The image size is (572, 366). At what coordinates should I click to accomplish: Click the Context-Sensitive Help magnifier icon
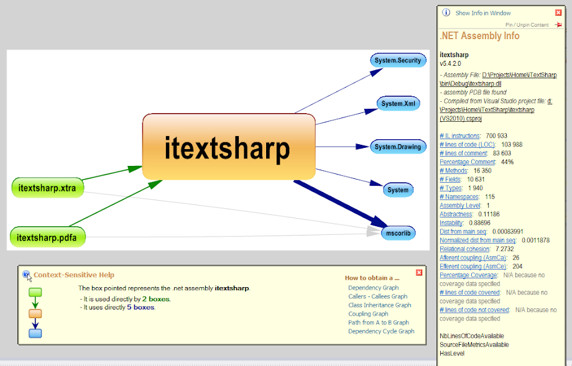27,275
